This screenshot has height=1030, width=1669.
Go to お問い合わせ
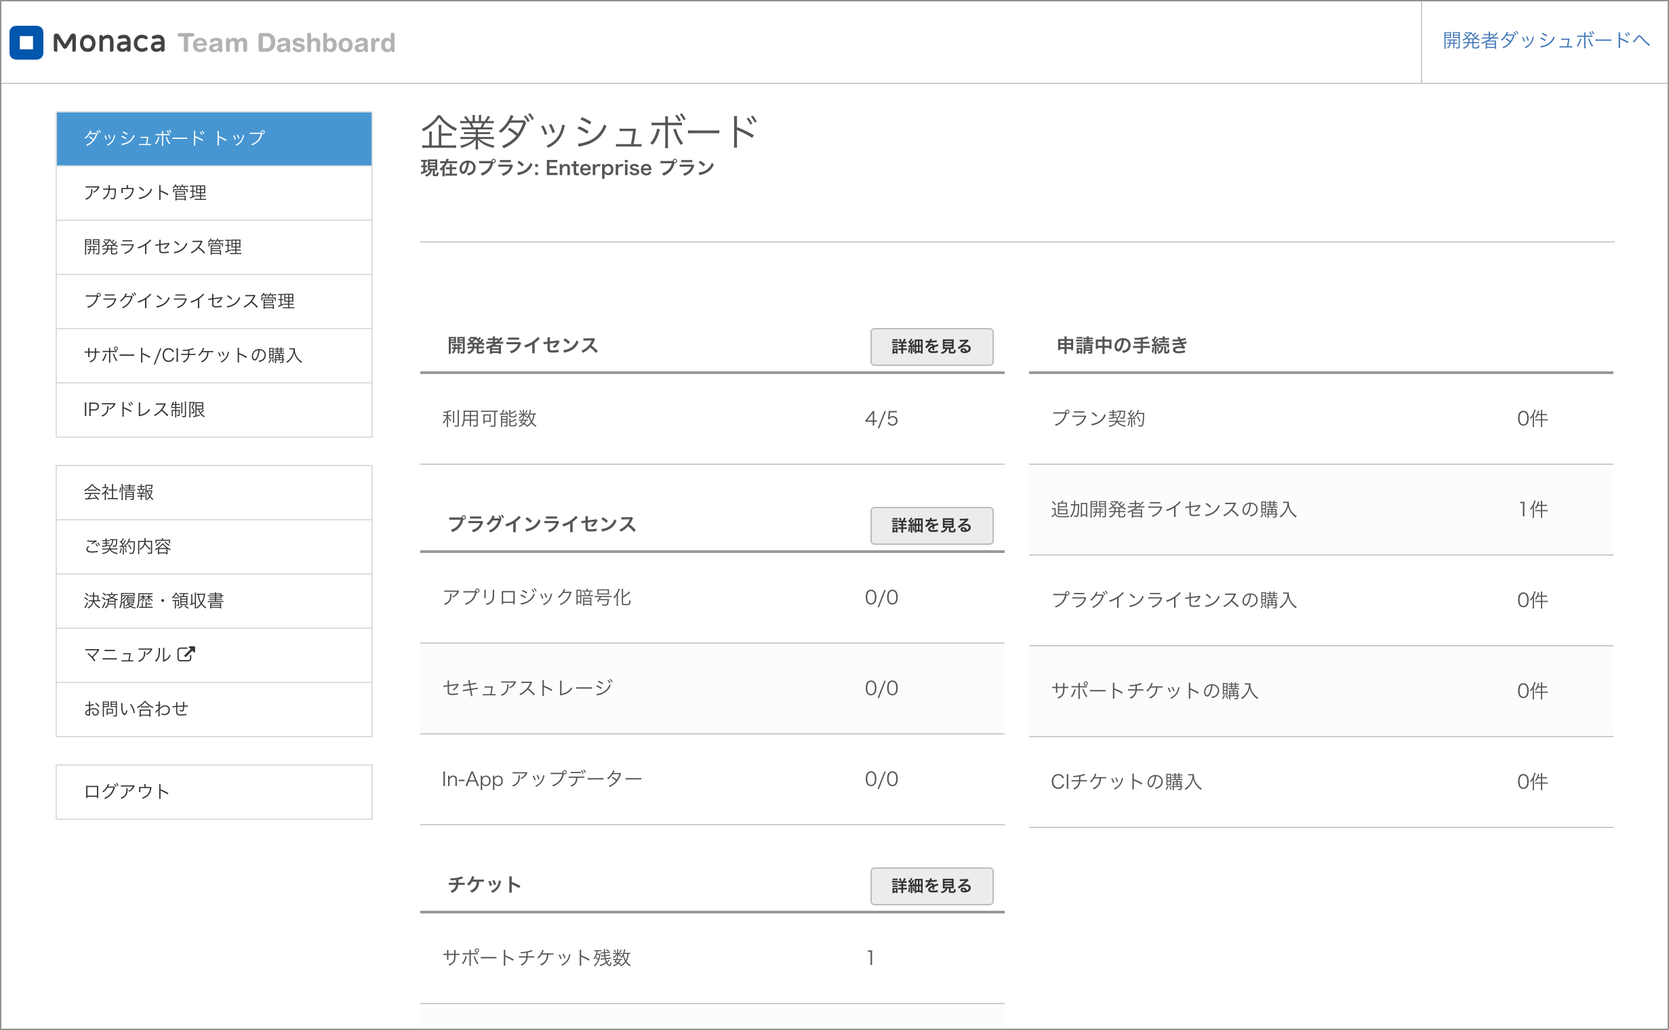pos(214,709)
